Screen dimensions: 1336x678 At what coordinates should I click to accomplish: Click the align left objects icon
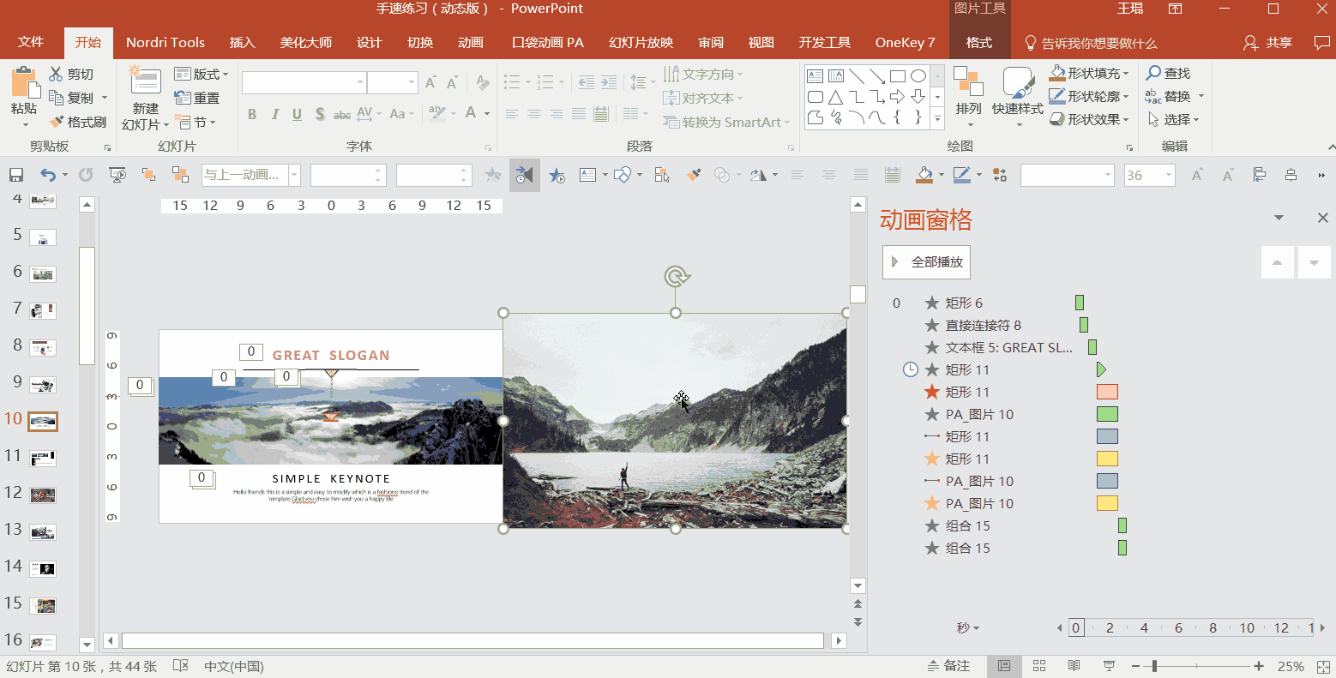point(1259,175)
